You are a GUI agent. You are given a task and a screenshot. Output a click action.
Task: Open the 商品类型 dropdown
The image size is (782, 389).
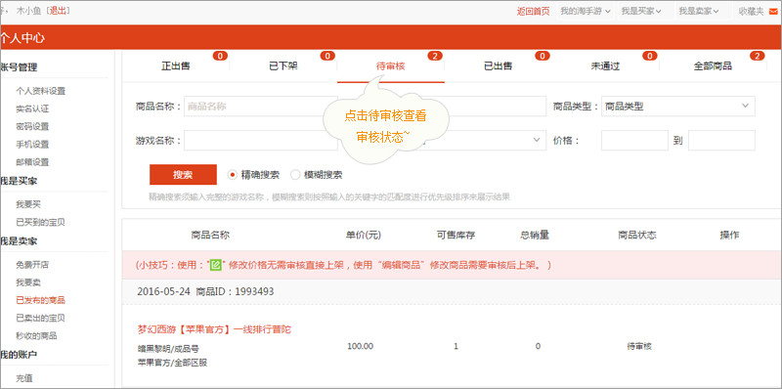point(677,107)
